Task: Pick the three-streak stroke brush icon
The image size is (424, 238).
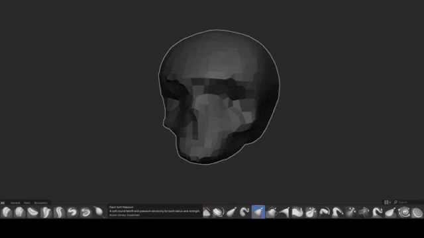Action: point(19,212)
